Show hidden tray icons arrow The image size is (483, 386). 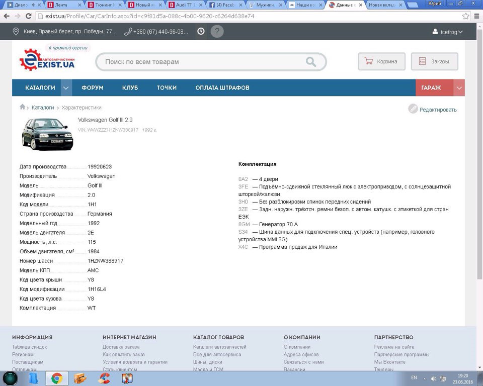425,378
